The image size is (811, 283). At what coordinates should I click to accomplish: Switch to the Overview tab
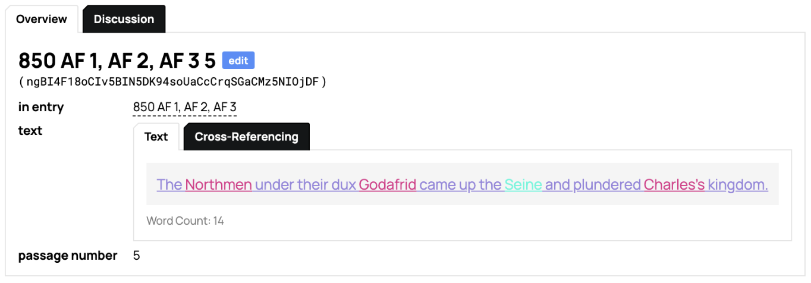pyautogui.click(x=42, y=19)
